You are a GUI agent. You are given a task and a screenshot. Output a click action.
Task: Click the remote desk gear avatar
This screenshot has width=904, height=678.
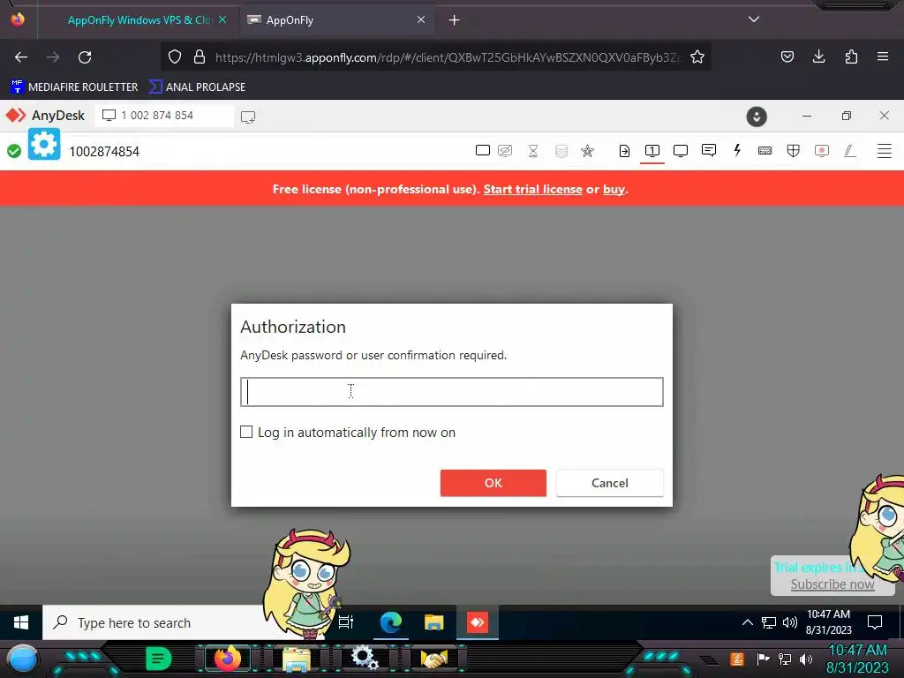(44, 144)
